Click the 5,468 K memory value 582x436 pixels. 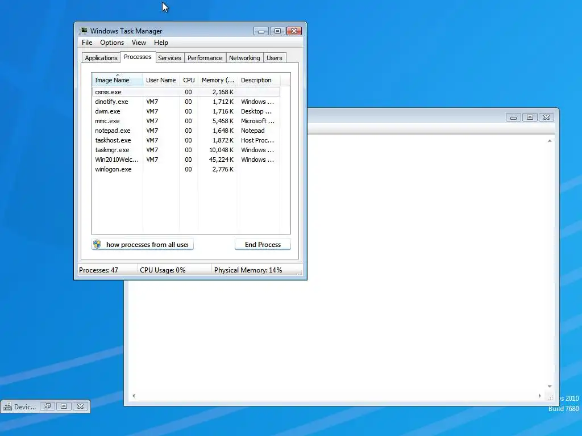pyautogui.click(x=223, y=121)
